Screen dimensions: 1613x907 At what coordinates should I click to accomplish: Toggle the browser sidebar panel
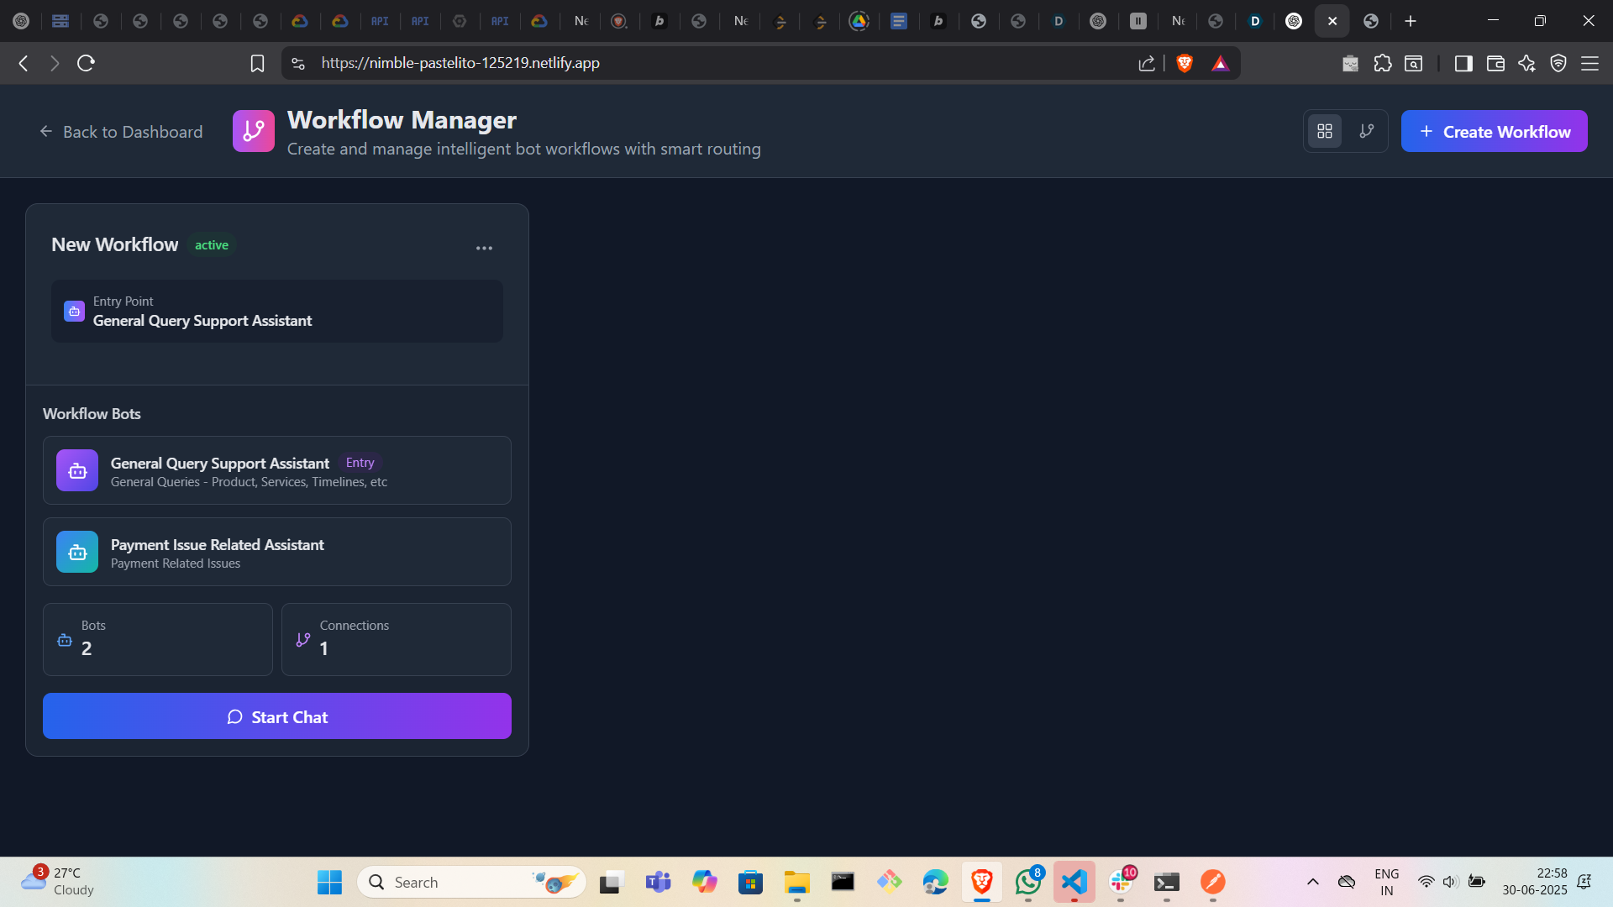[1463, 63]
